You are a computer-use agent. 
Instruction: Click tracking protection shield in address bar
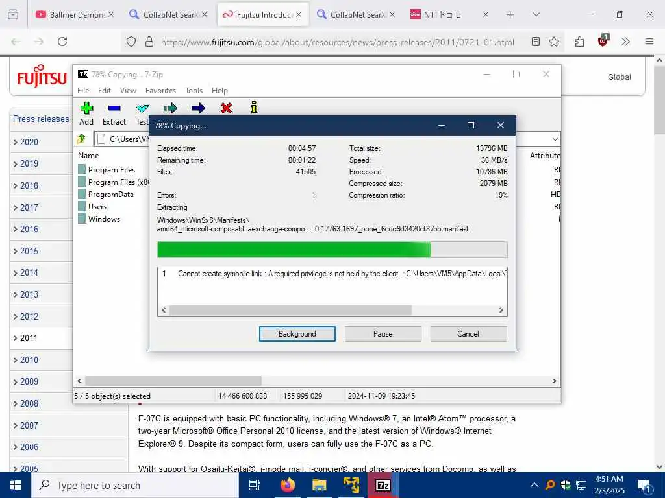131,41
